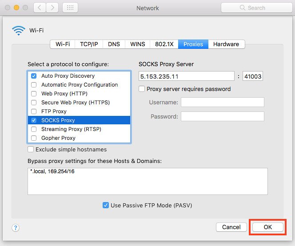Click the back navigation arrow

(40, 8)
